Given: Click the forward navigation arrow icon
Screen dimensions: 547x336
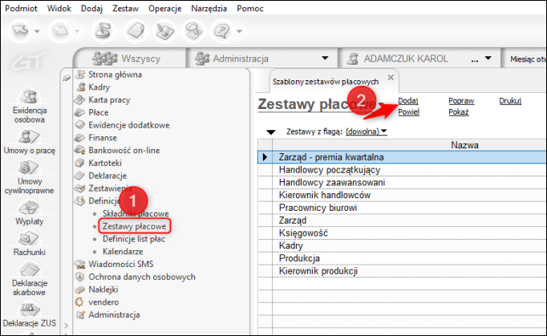Looking at the screenshot, I should coord(60,31).
